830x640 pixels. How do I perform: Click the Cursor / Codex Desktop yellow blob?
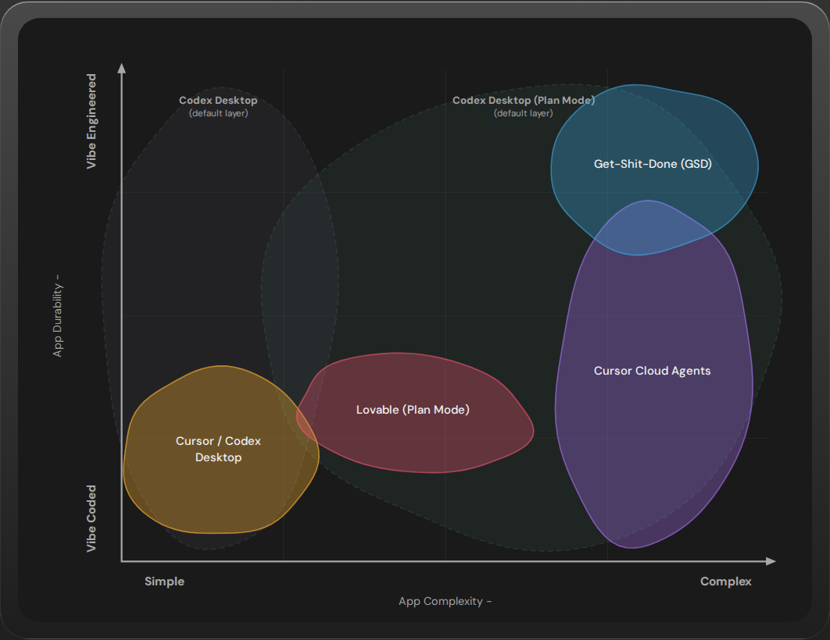pos(218,450)
